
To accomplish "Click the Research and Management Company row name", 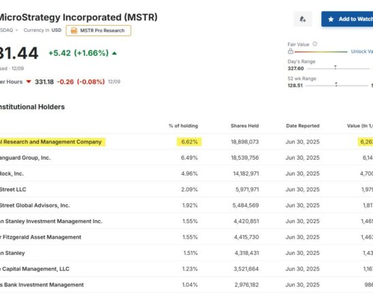I will 51,142.
